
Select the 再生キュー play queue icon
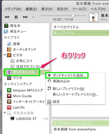click(x=6, y=31)
